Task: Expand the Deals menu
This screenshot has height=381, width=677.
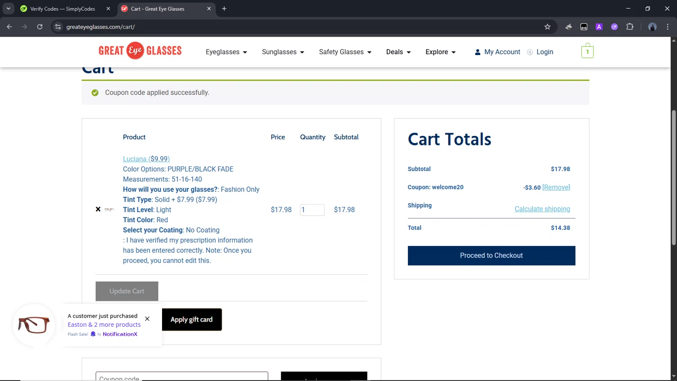Action: pyautogui.click(x=399, y=52)
